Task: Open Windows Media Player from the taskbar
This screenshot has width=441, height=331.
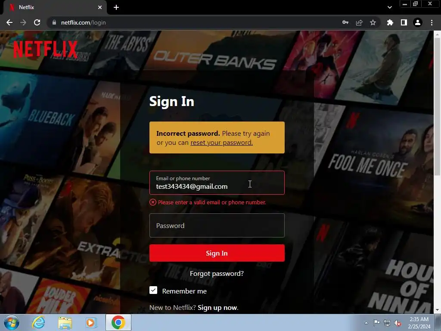Action: [x=91, y=322]
